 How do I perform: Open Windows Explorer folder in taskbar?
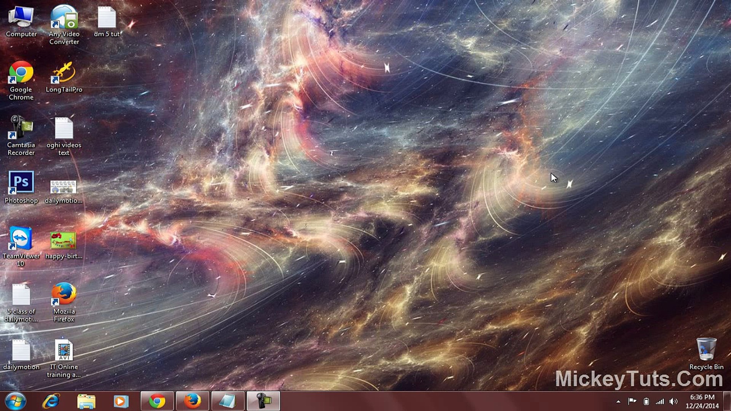tap(86, 401)
